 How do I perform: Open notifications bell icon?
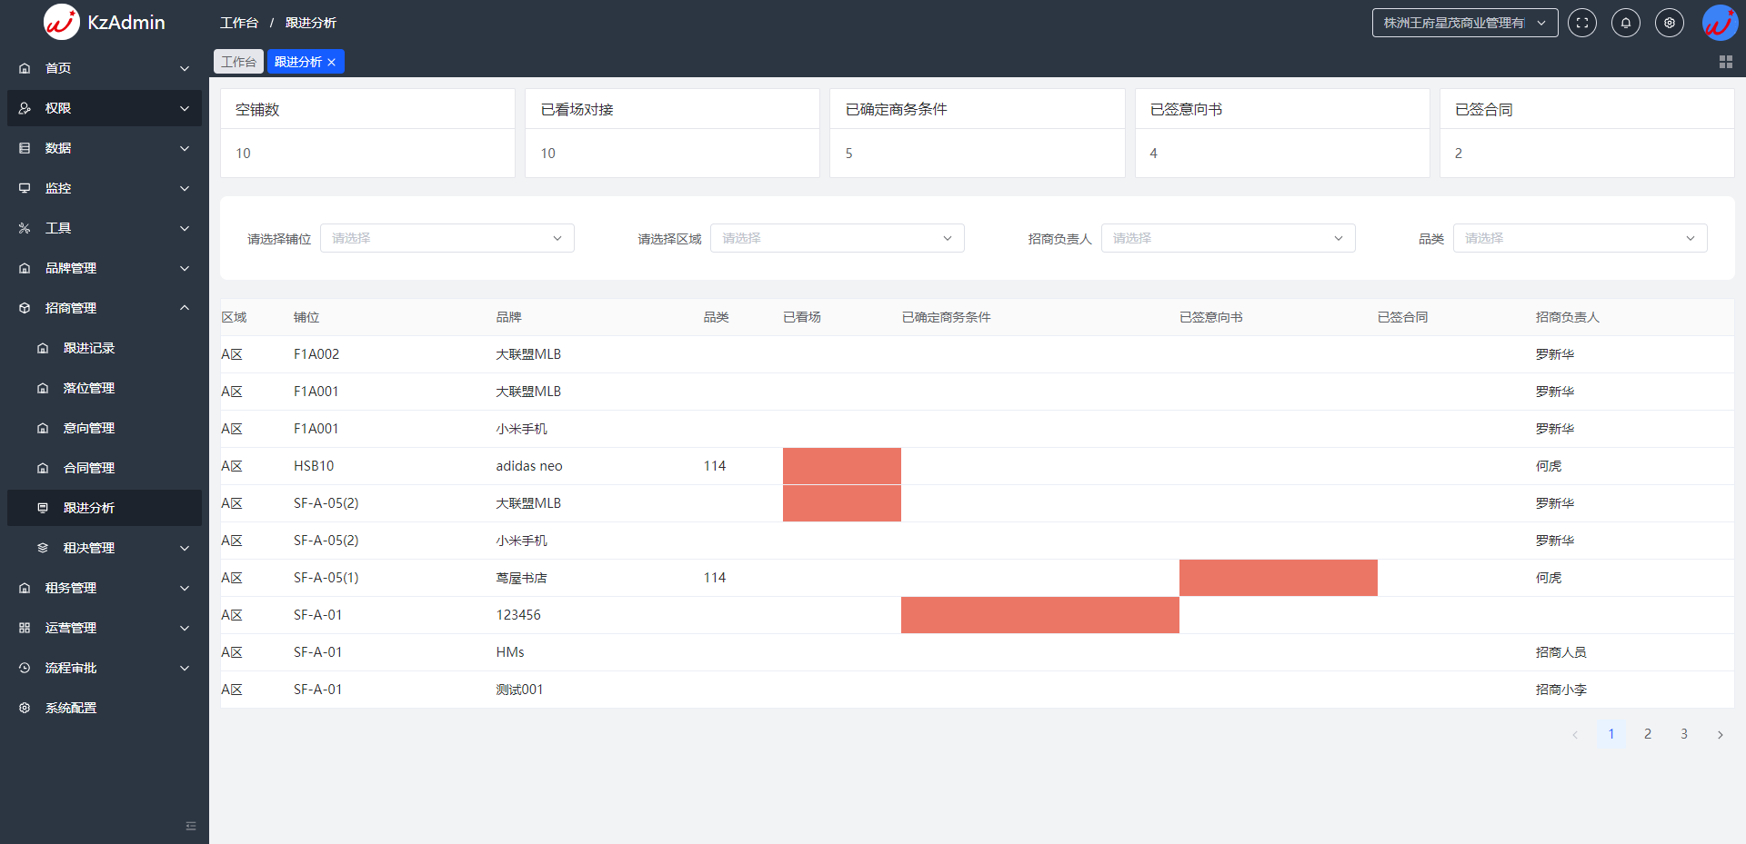(x=1626, y=23)
